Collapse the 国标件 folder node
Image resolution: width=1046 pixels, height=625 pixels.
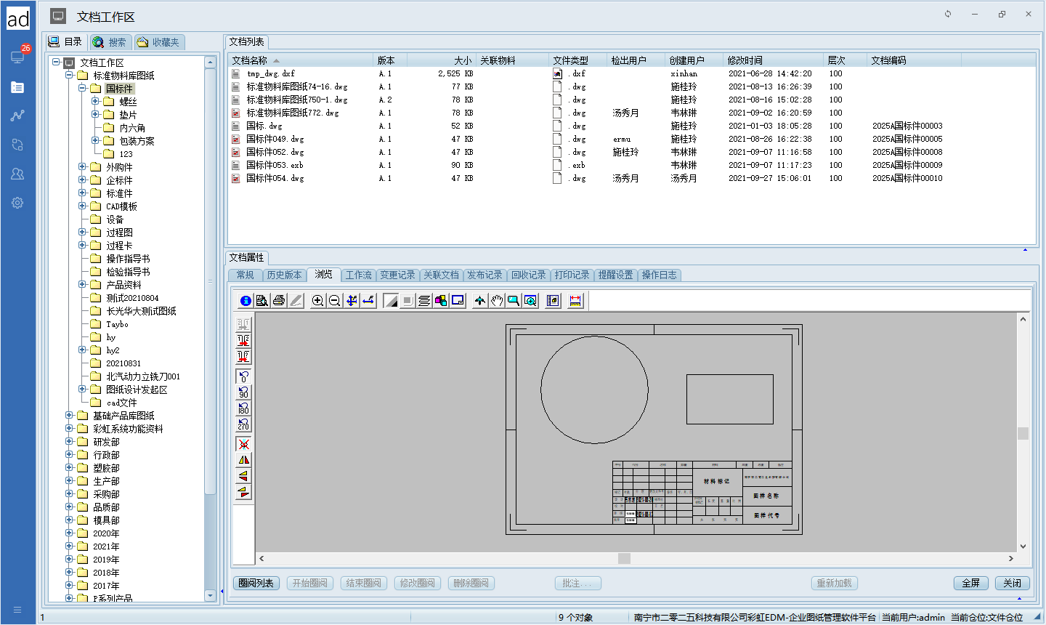click(x=82, y=89)
